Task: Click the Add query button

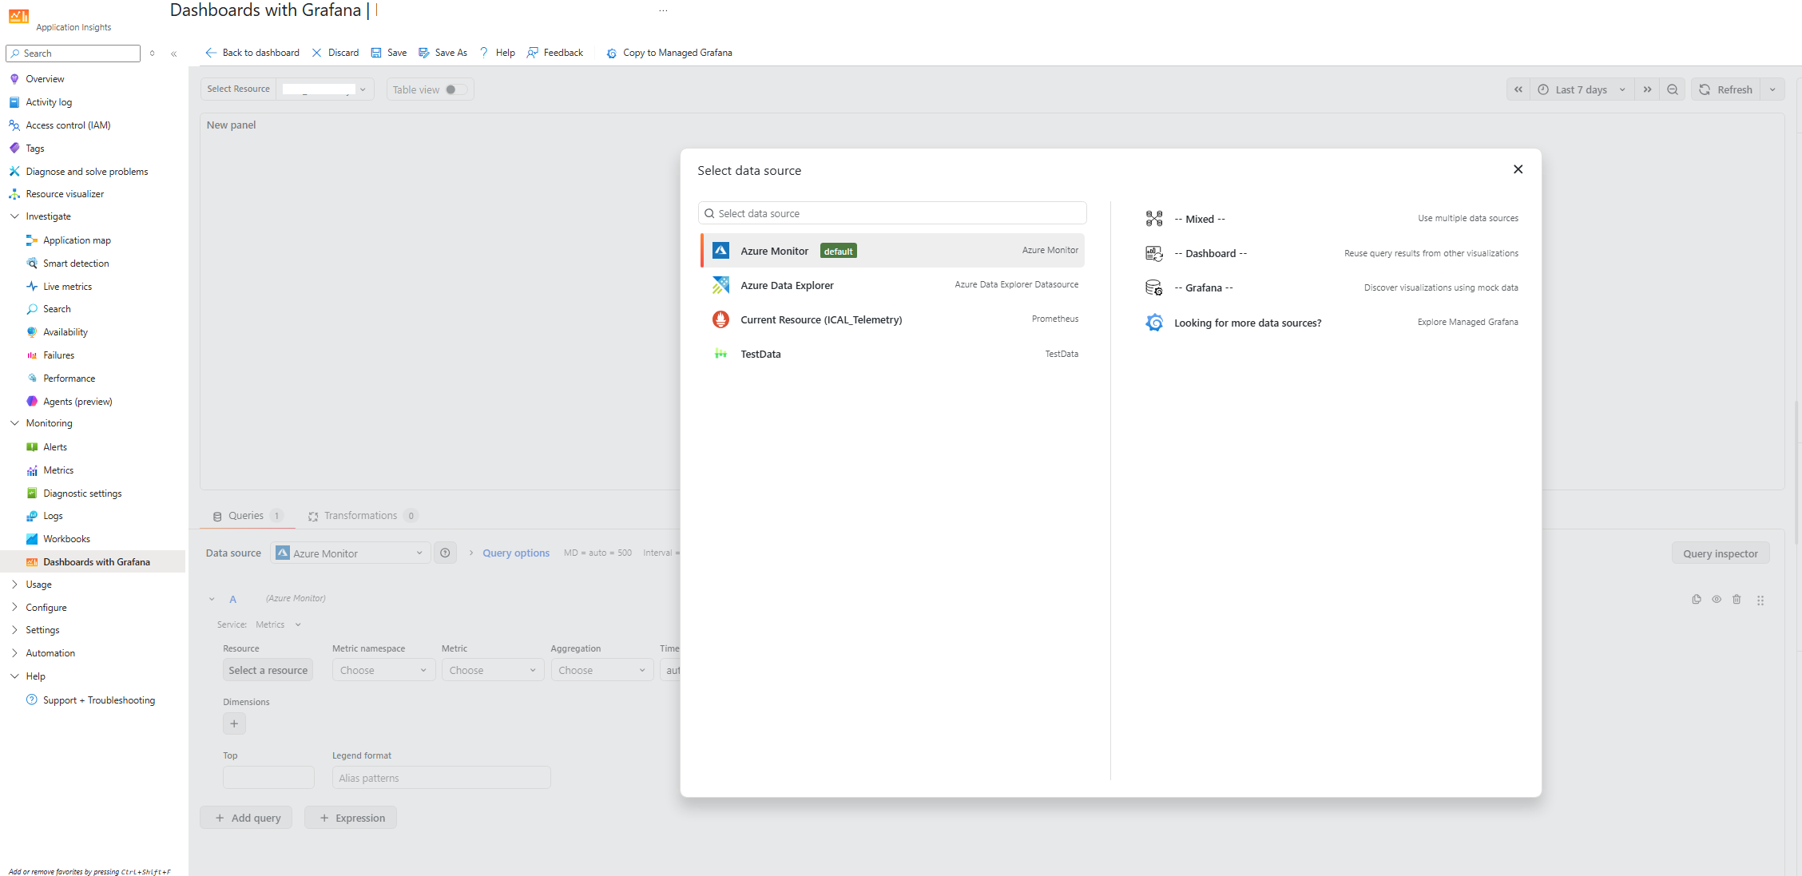Action: pos(248,818)
